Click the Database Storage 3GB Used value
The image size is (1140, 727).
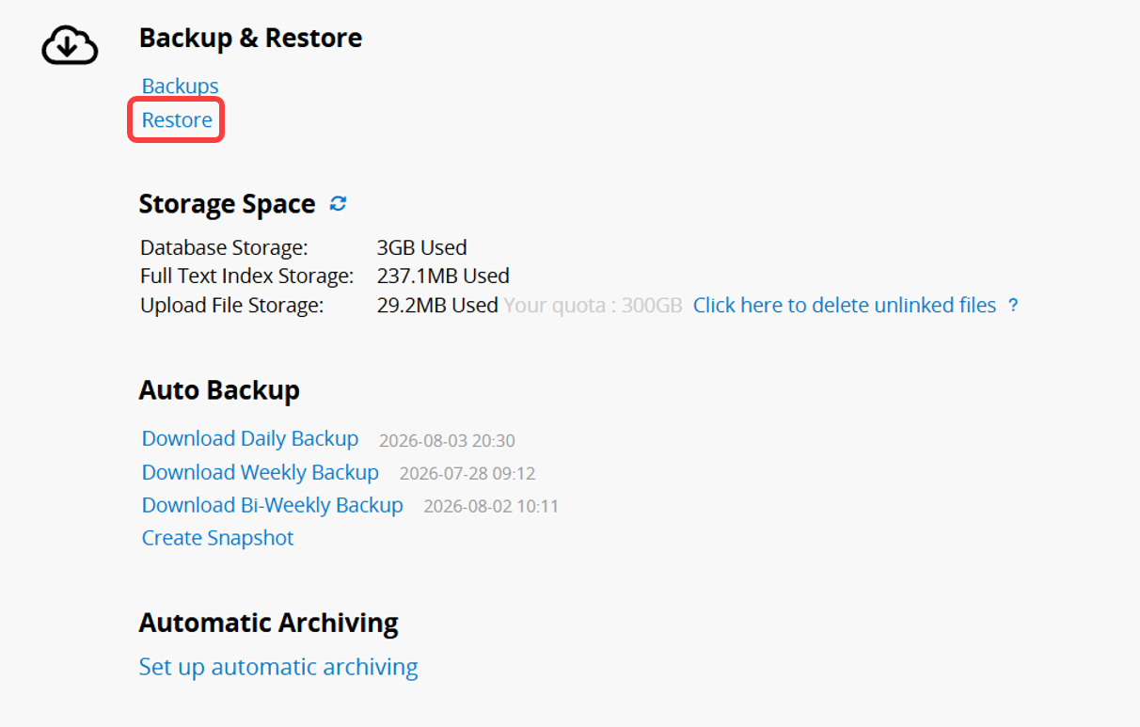422,248
